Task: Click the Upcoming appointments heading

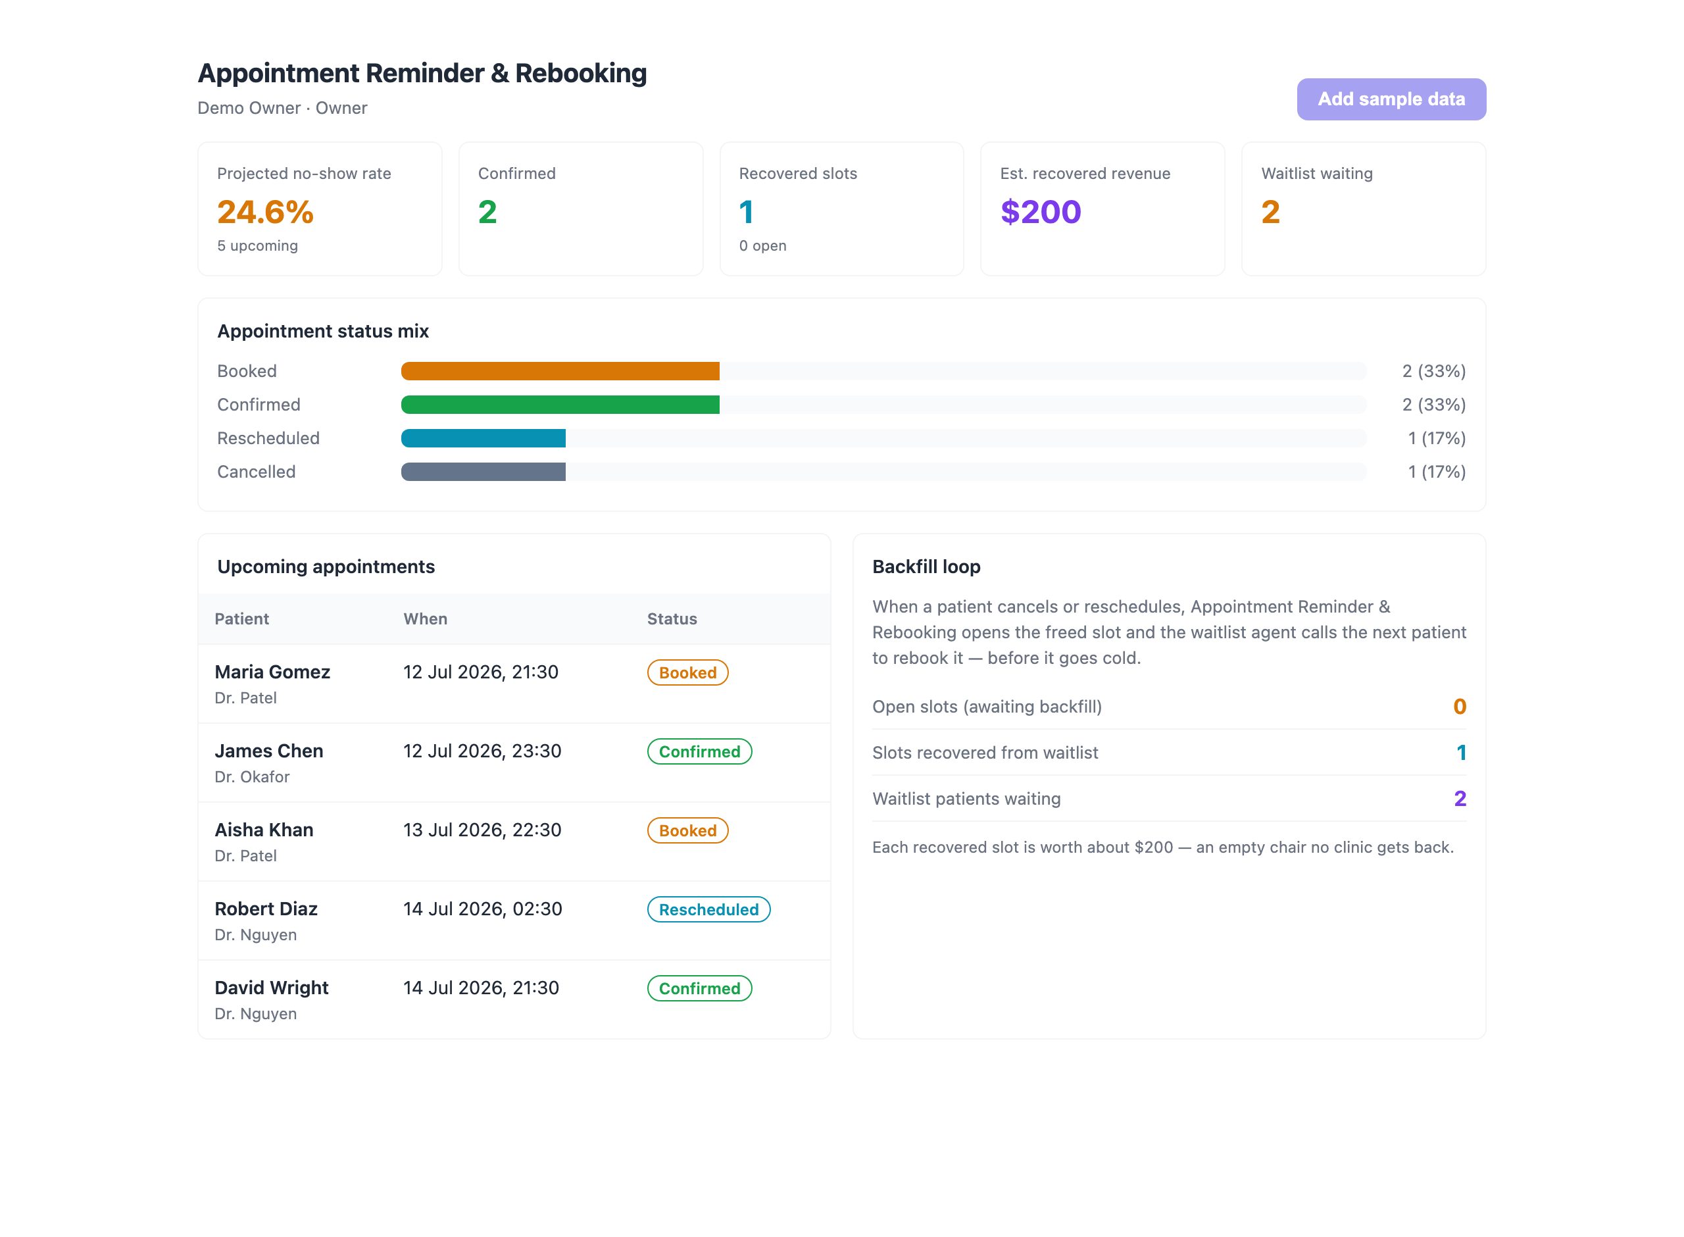Action: [326, 567]
